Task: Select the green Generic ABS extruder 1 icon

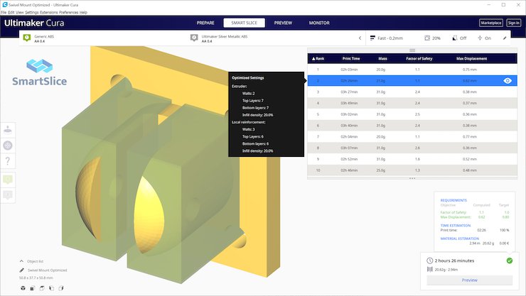Action: (x=27, y=38)
